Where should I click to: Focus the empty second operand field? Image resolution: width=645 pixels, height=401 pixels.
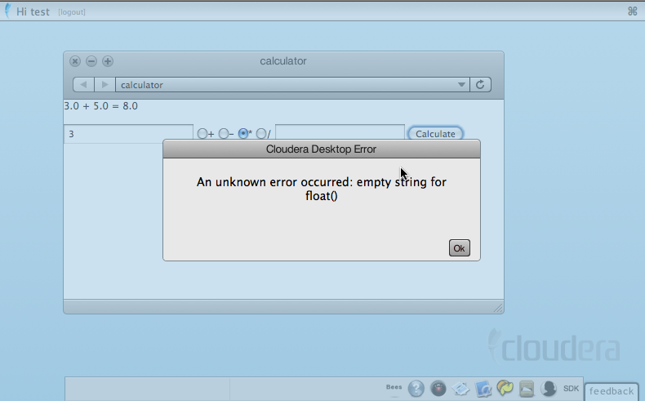coord(340,134)
